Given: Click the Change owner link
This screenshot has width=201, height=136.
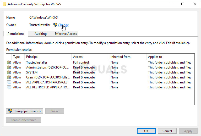Looking at the screenshot, I should coord(63,25).
